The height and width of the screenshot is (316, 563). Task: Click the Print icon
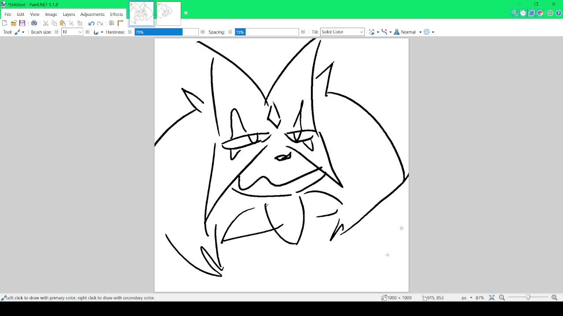34,23
